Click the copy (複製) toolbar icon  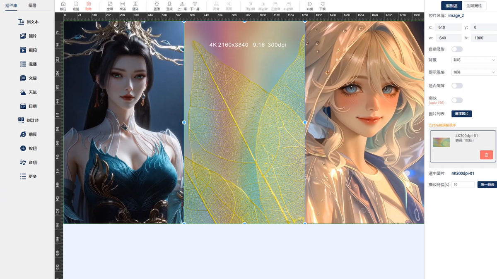[76, 5]
